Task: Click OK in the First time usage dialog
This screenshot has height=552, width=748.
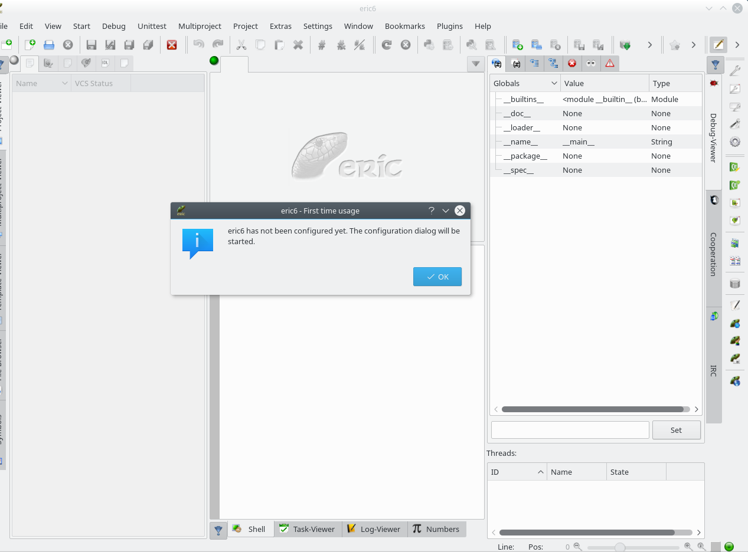Action: tap(437, 277)
